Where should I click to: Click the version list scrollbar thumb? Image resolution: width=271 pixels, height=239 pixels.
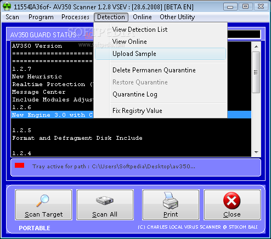pos(256,72)
